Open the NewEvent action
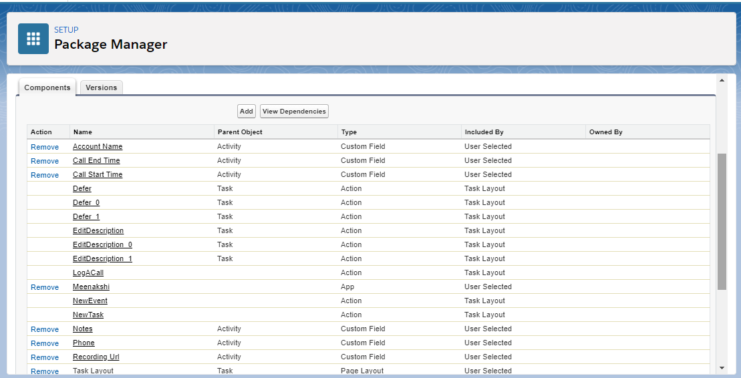The height and width of the screenshot is (378, 741). tap(90, 301)
